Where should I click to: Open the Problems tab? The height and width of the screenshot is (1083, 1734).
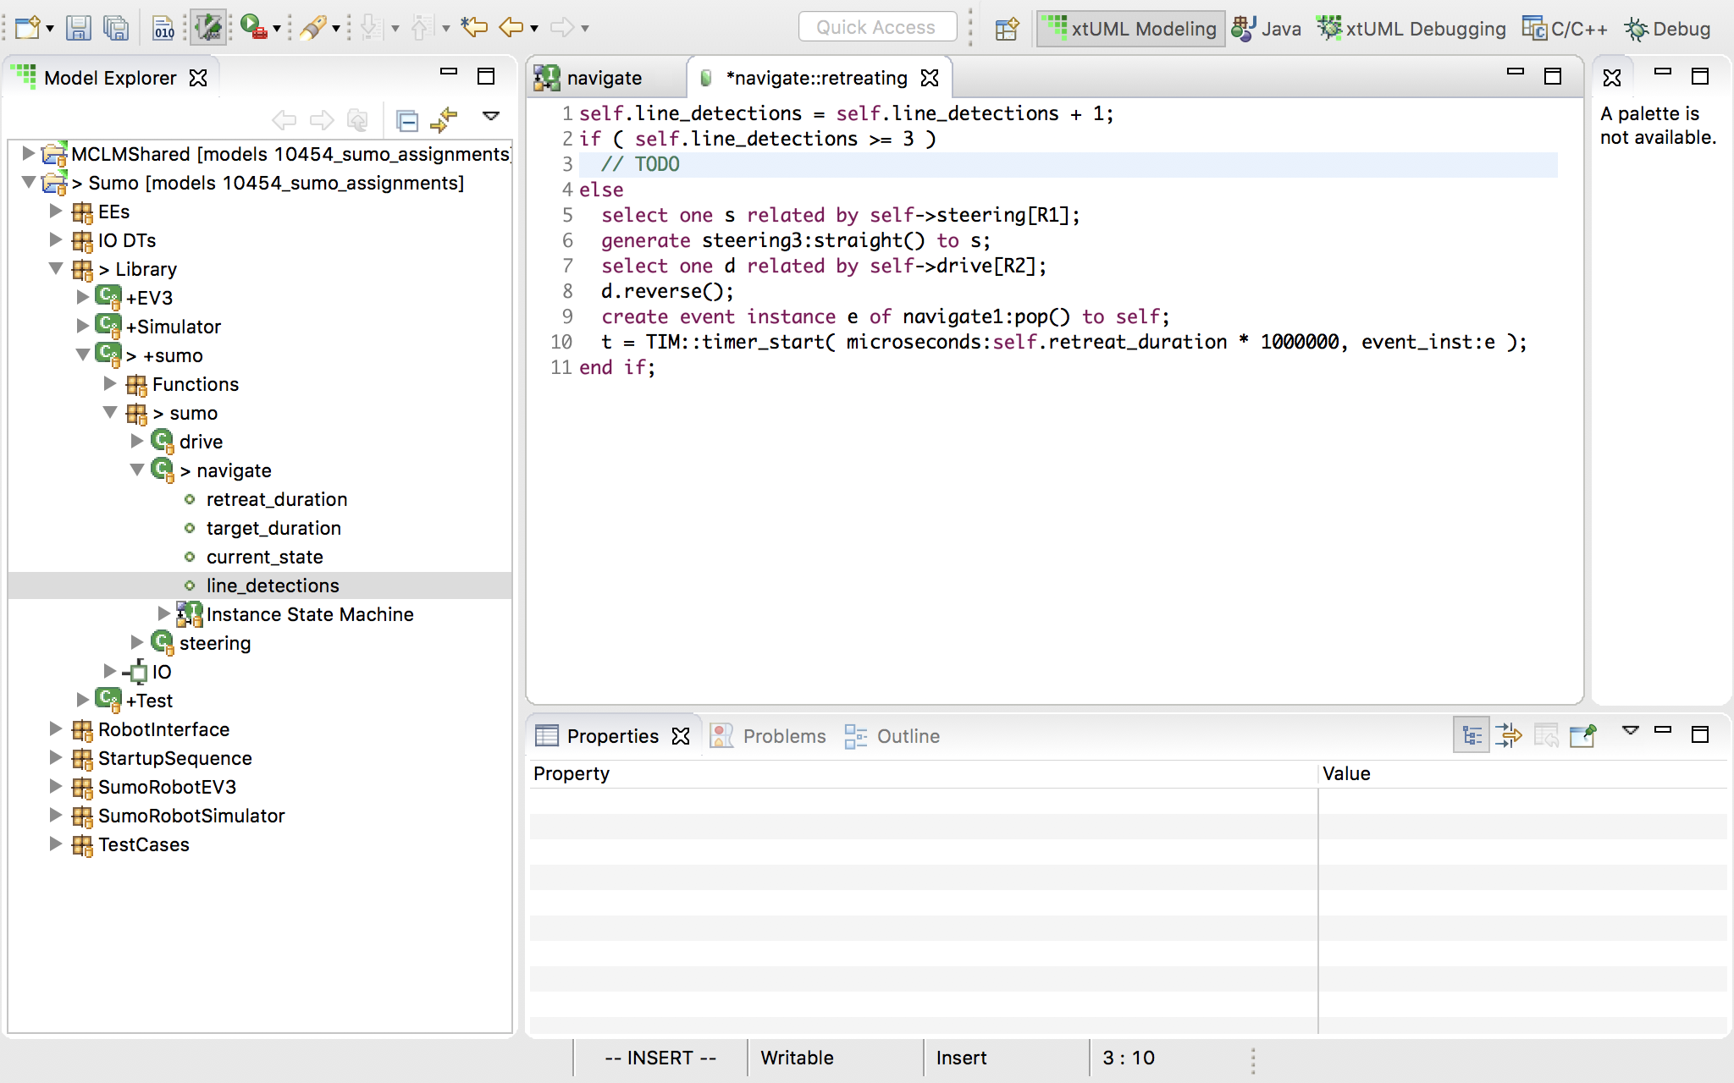(767, 736)
